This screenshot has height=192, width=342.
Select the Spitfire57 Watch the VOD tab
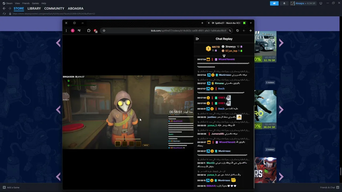pos(227,23)
